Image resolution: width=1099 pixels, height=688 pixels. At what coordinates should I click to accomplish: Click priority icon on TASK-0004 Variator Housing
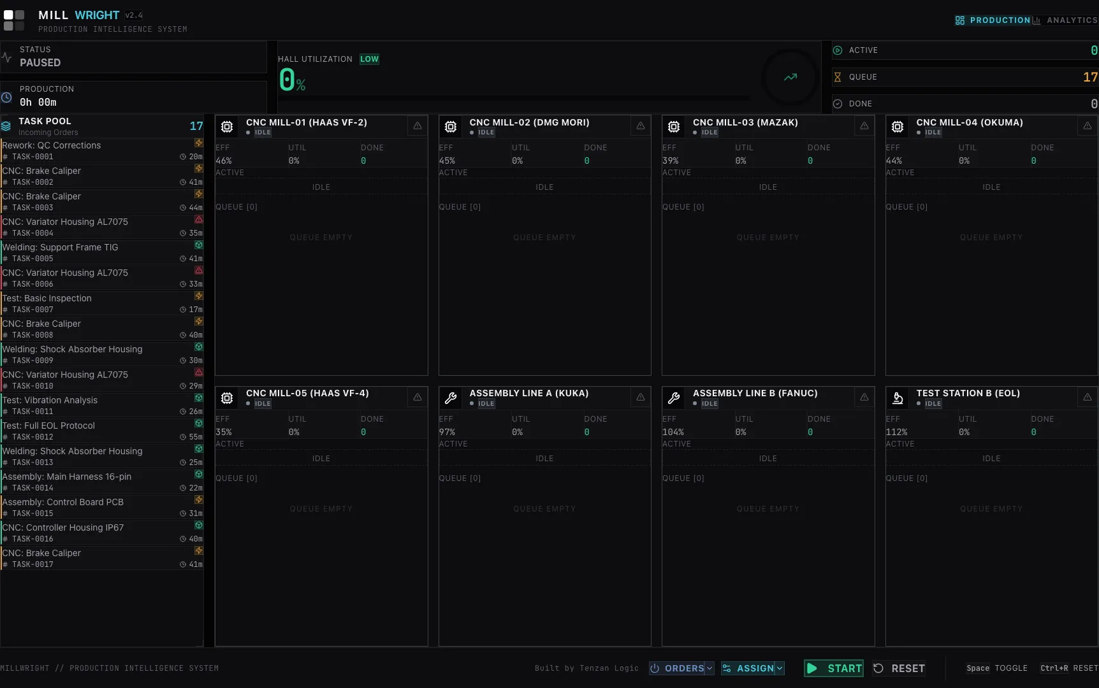[x=199, y=220]
